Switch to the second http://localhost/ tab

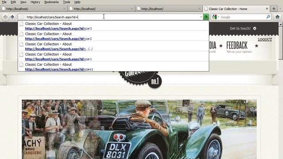[x=101, y=9]
